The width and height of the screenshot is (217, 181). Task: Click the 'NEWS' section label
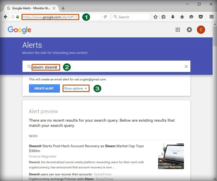click(33, 136)
